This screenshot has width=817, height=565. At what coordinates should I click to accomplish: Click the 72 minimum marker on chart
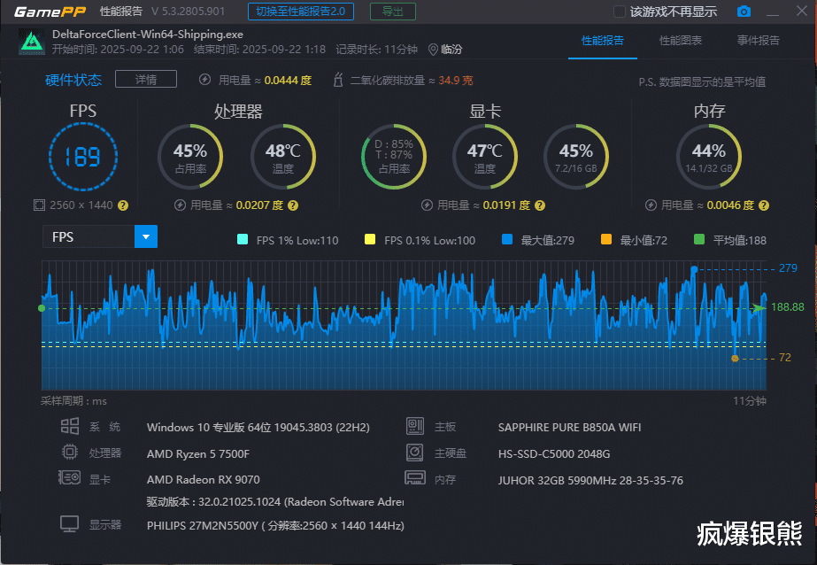[x=736, y=359]
